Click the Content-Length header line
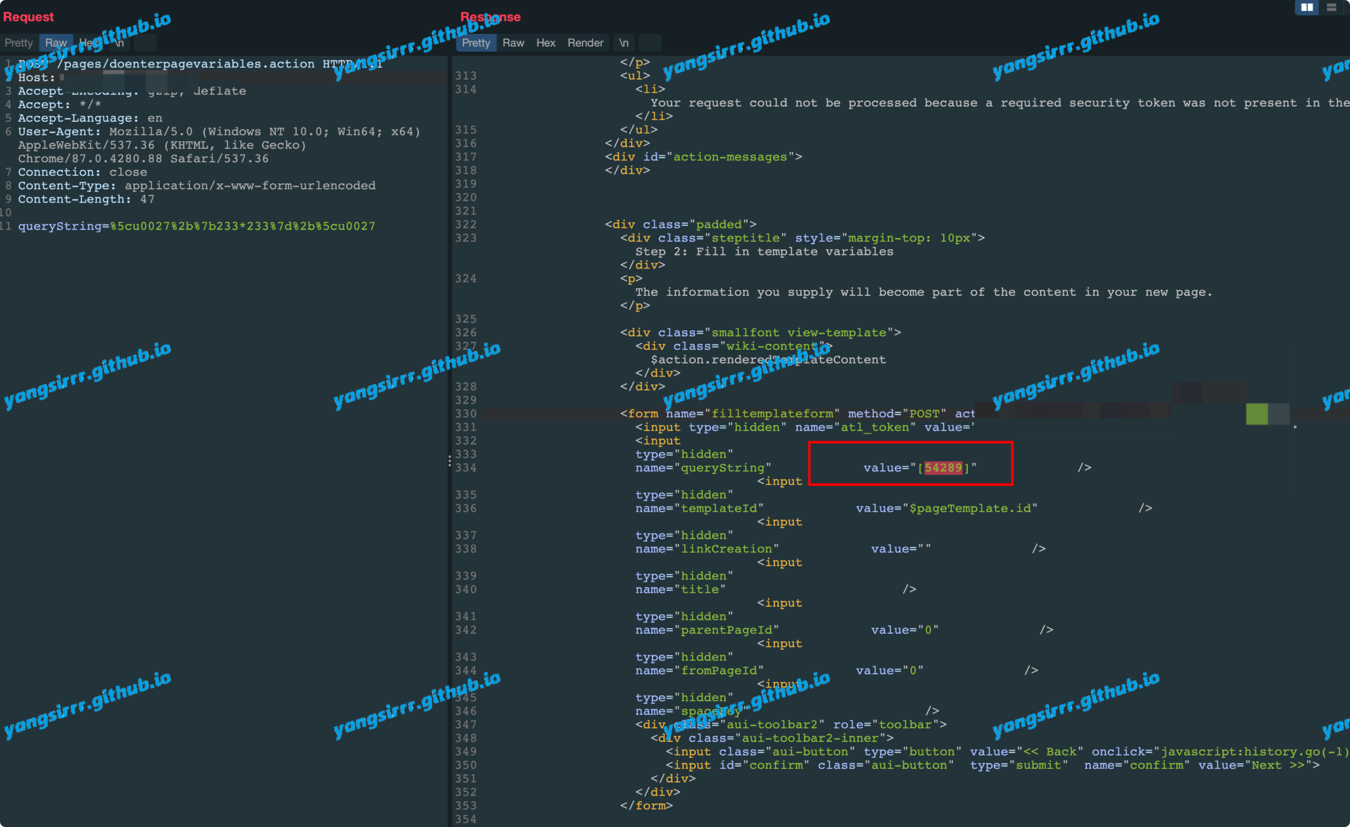 coord(86,199)
